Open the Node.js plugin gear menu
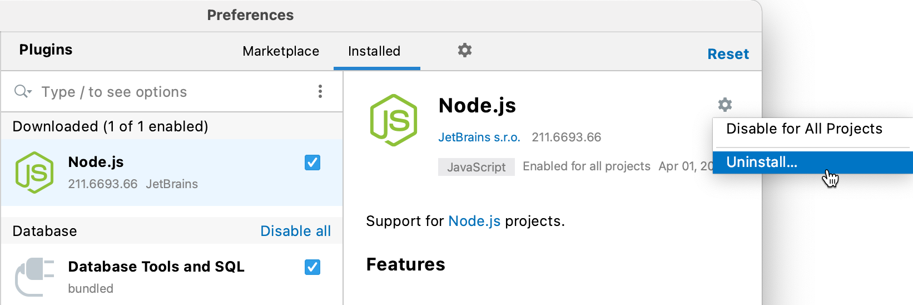The image size is (913, 305). (725, 105)
